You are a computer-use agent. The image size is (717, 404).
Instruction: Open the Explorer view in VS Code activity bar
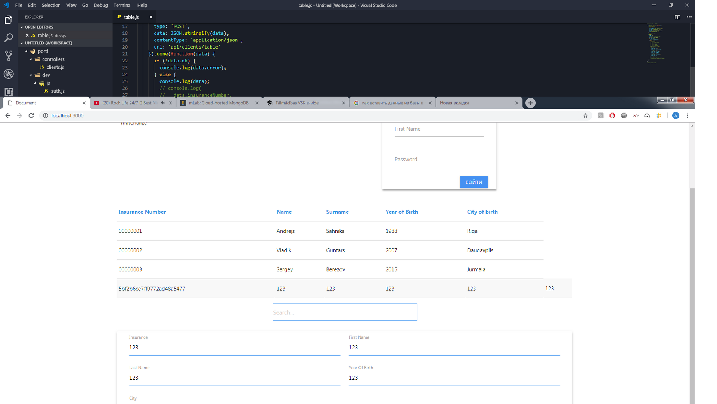9,20
